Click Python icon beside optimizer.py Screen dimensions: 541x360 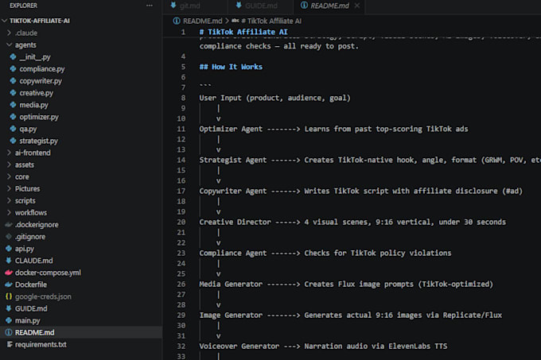[13, 117]
